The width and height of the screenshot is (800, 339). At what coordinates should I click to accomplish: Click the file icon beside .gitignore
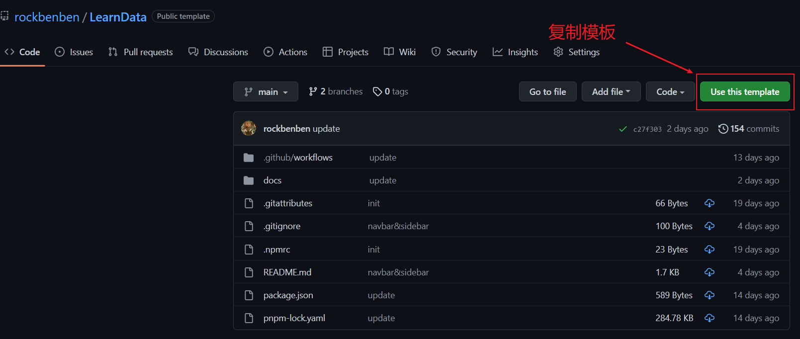click(x=249, y=226)
